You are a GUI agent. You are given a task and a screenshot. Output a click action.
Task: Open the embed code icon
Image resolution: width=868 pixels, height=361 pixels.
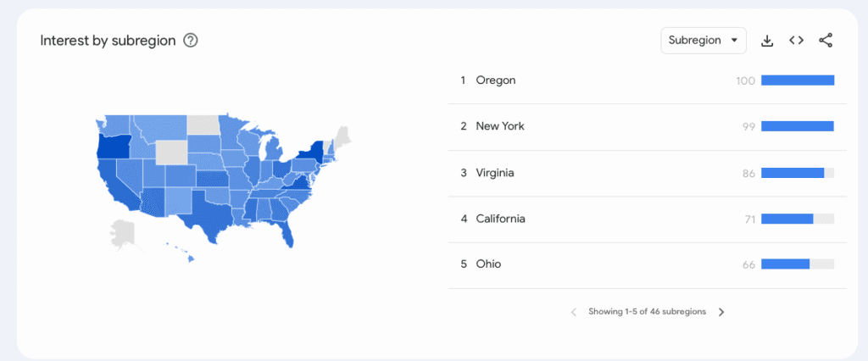(x=796, y=41)
